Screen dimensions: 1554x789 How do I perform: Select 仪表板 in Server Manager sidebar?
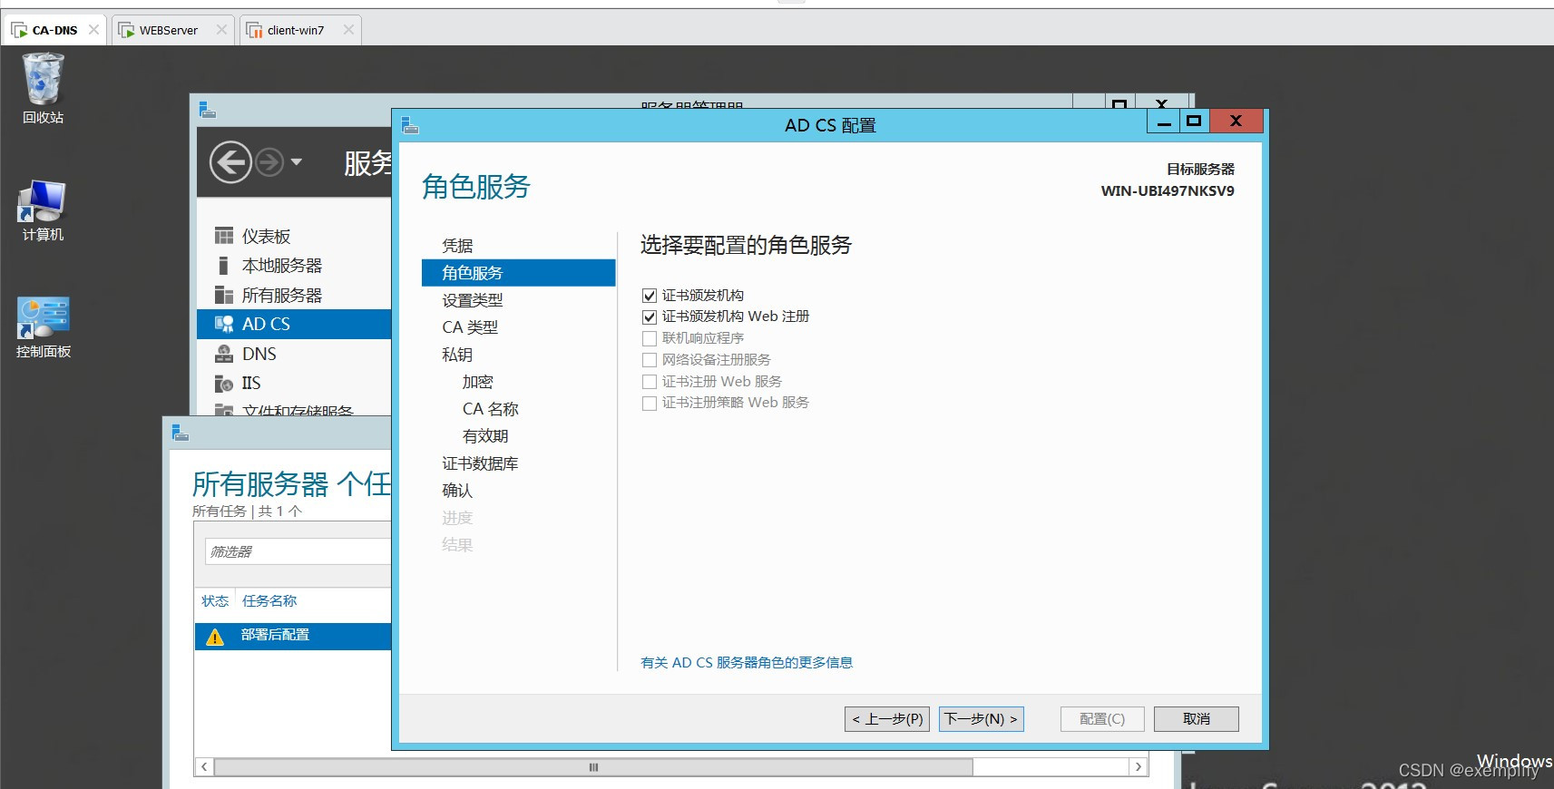pos(294,236)
